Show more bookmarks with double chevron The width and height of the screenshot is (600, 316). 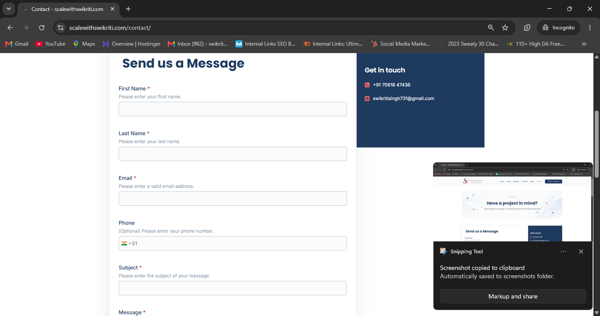click(x=584, y=44)
